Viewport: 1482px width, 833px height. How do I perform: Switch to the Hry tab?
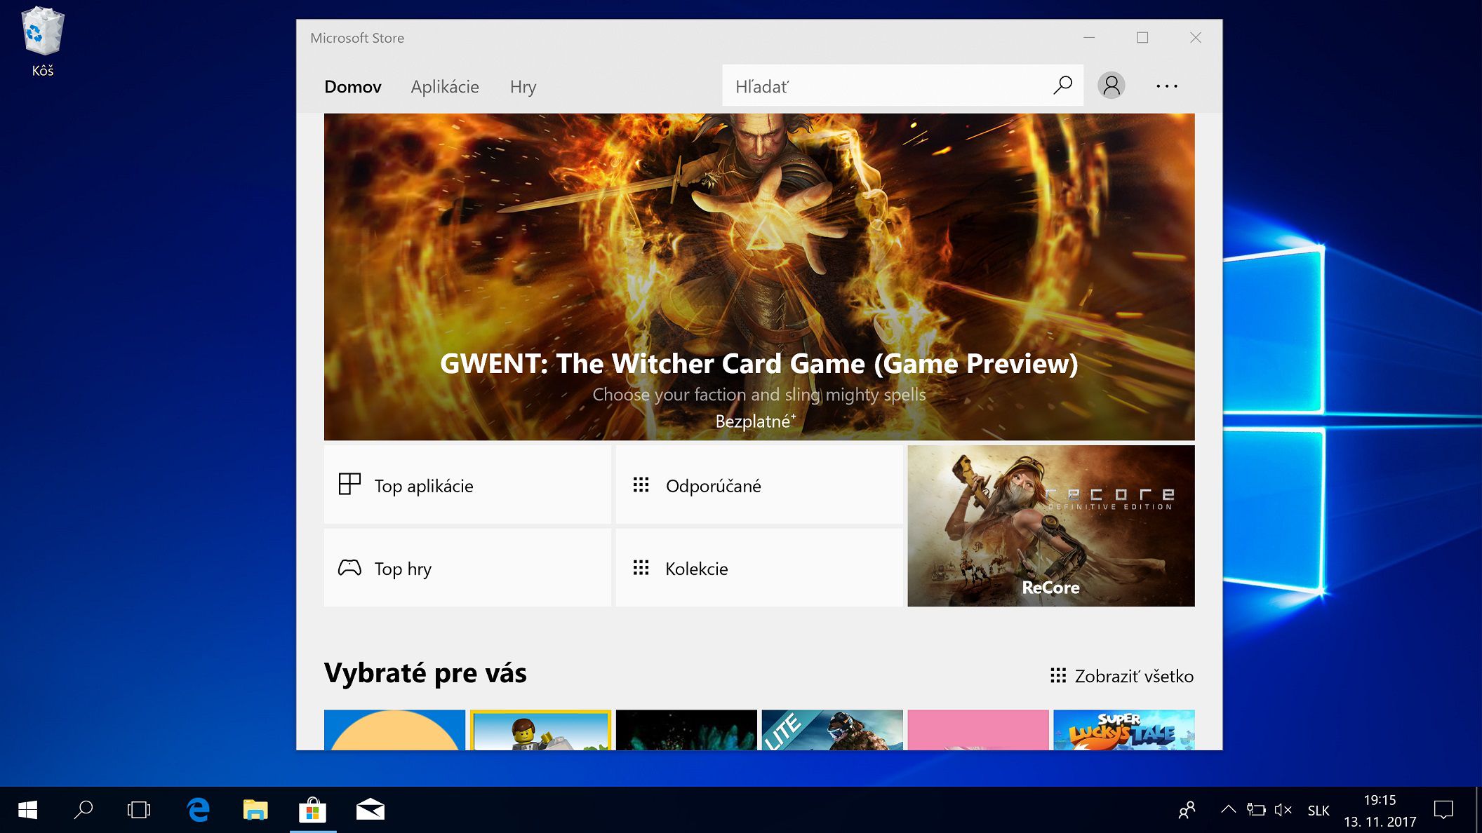(x=523, y=86)
